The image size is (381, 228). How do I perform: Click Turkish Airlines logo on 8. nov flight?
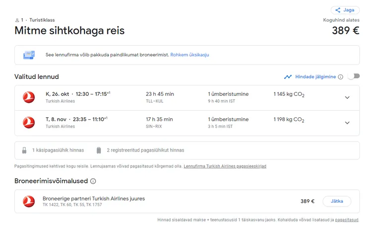click(29, 122)
